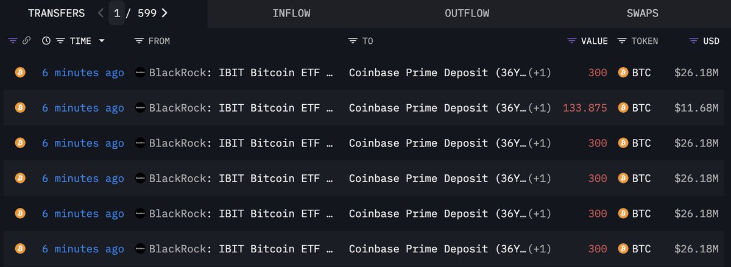This screenshot has height=267, width=731.
Task: Open the VALUE column filter
Action: pyautogui.click(x=571, y=41)
